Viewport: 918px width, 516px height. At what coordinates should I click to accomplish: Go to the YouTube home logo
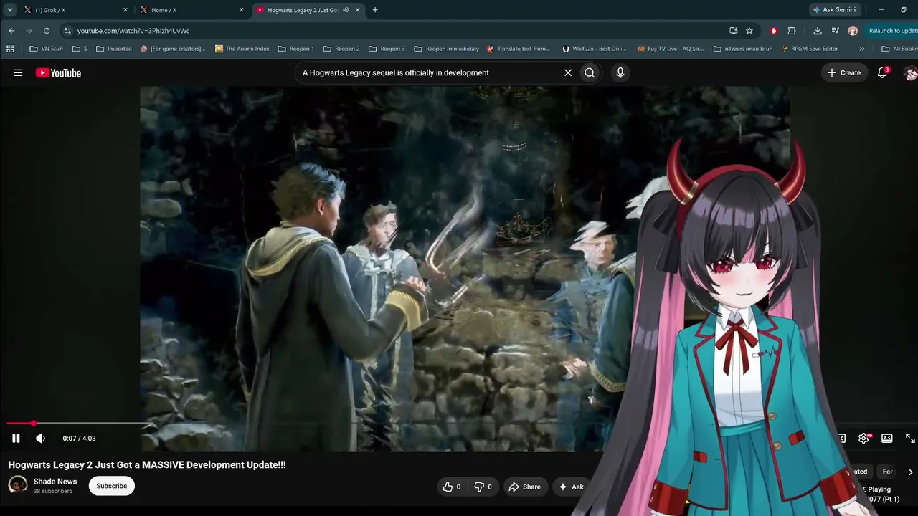(58, 72)
